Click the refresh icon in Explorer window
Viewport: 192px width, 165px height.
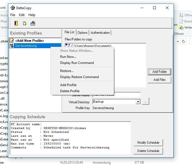pos(183,42)
